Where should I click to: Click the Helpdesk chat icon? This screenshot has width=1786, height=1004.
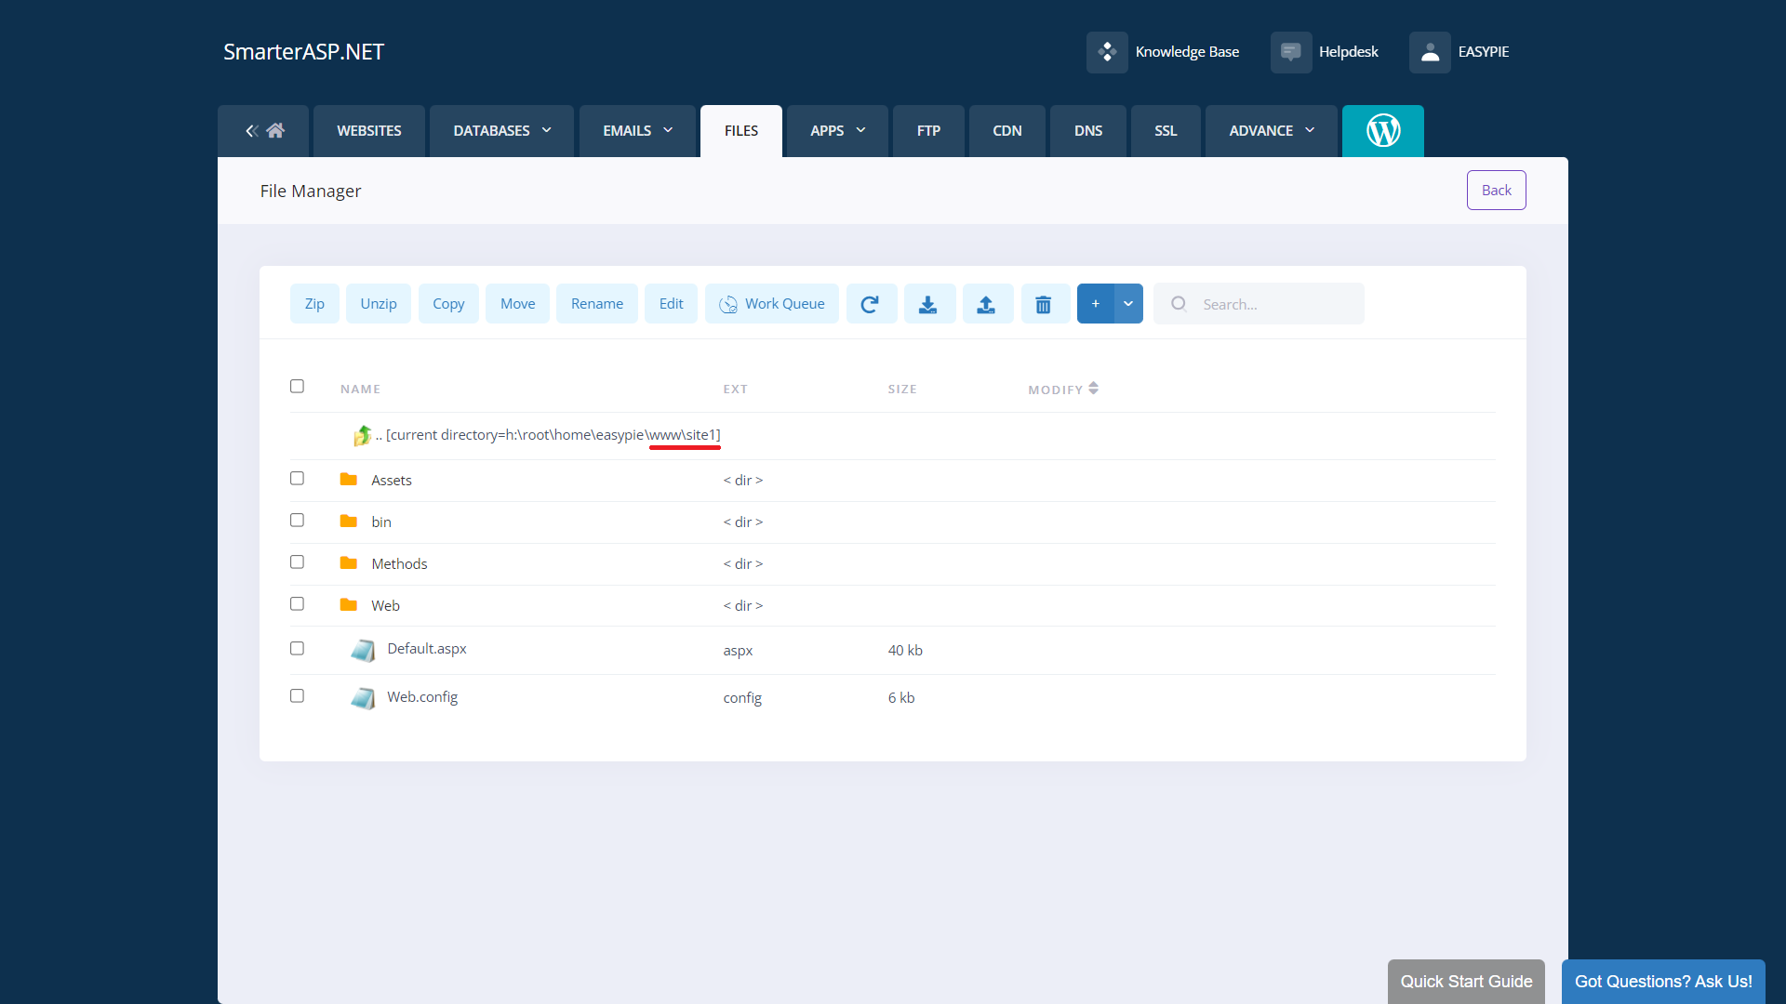pos(1290,52)
